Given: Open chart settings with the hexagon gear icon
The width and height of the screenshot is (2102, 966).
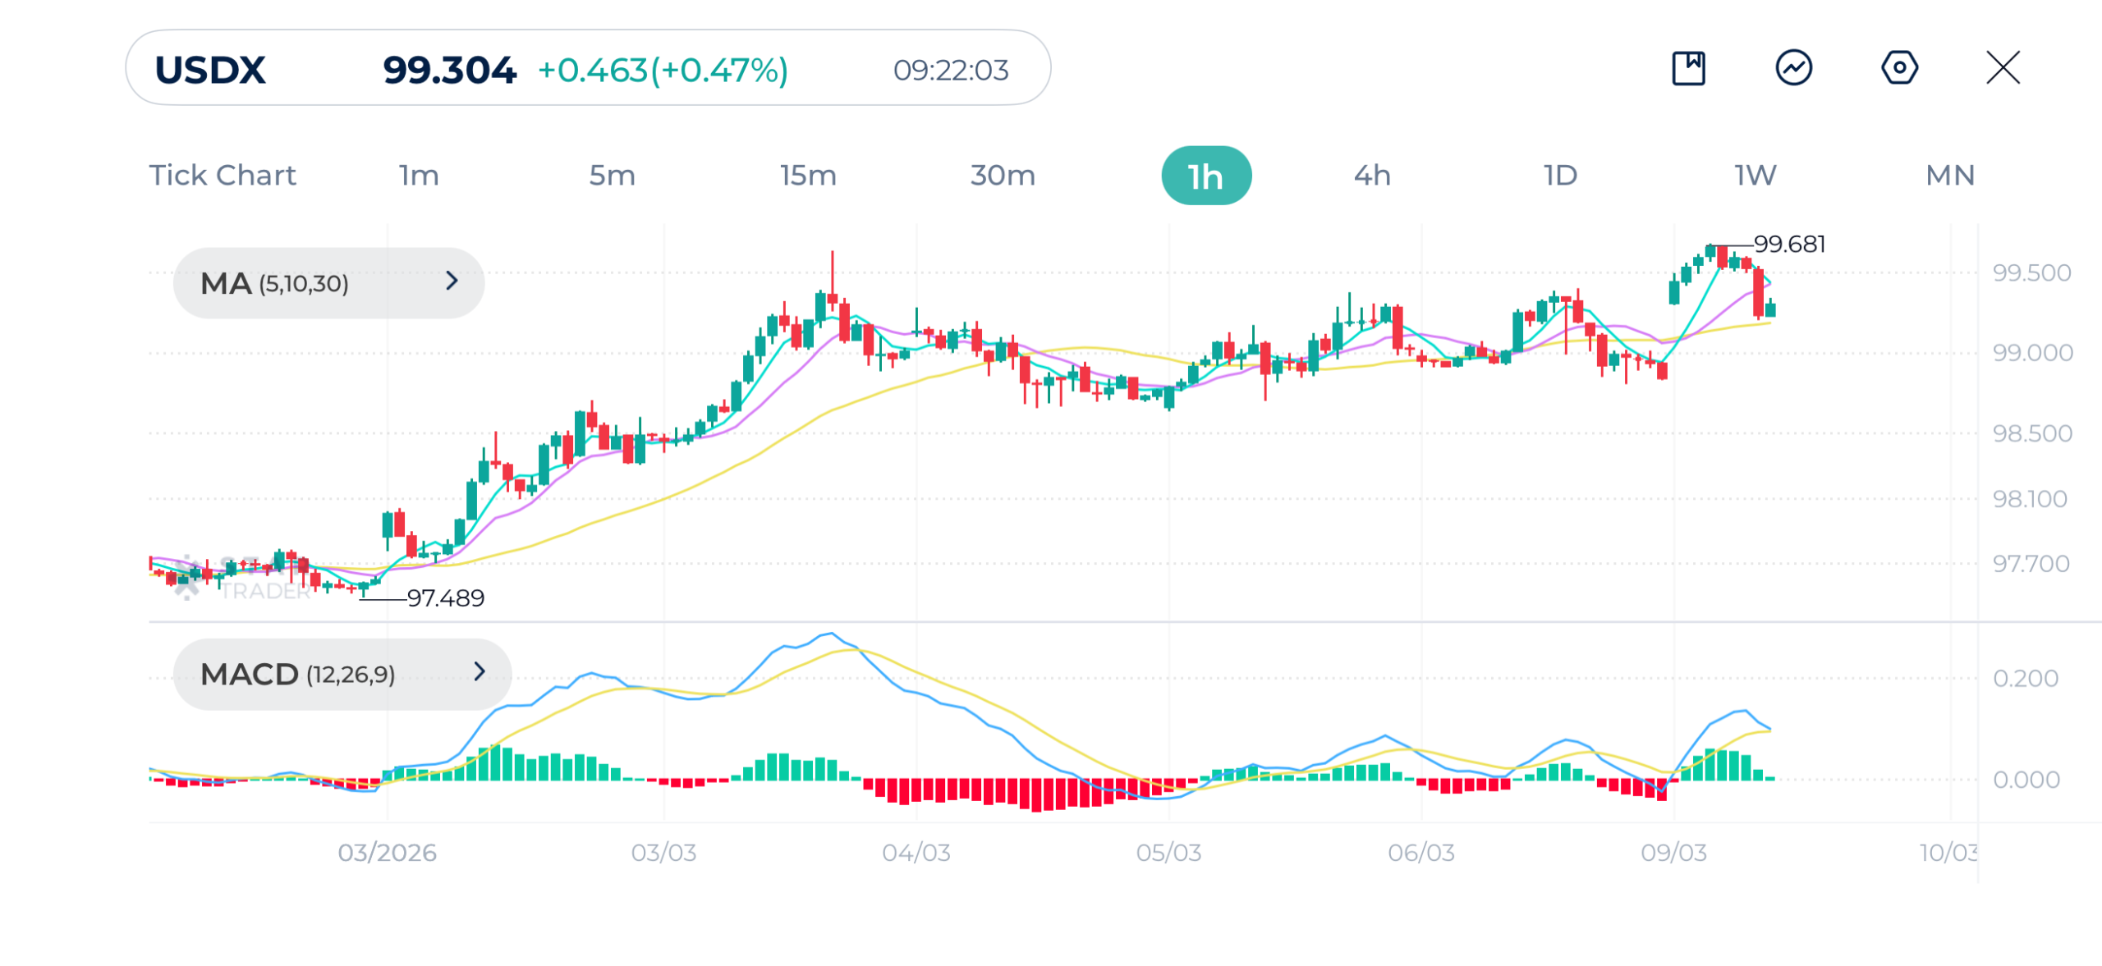Looking at the screenshot, I should click(x=1900, y=69).
